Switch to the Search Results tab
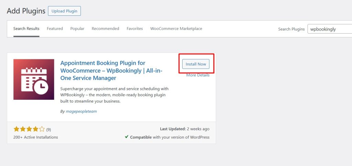The width and height of the screenshot is (352, 166). click(26, 29)
